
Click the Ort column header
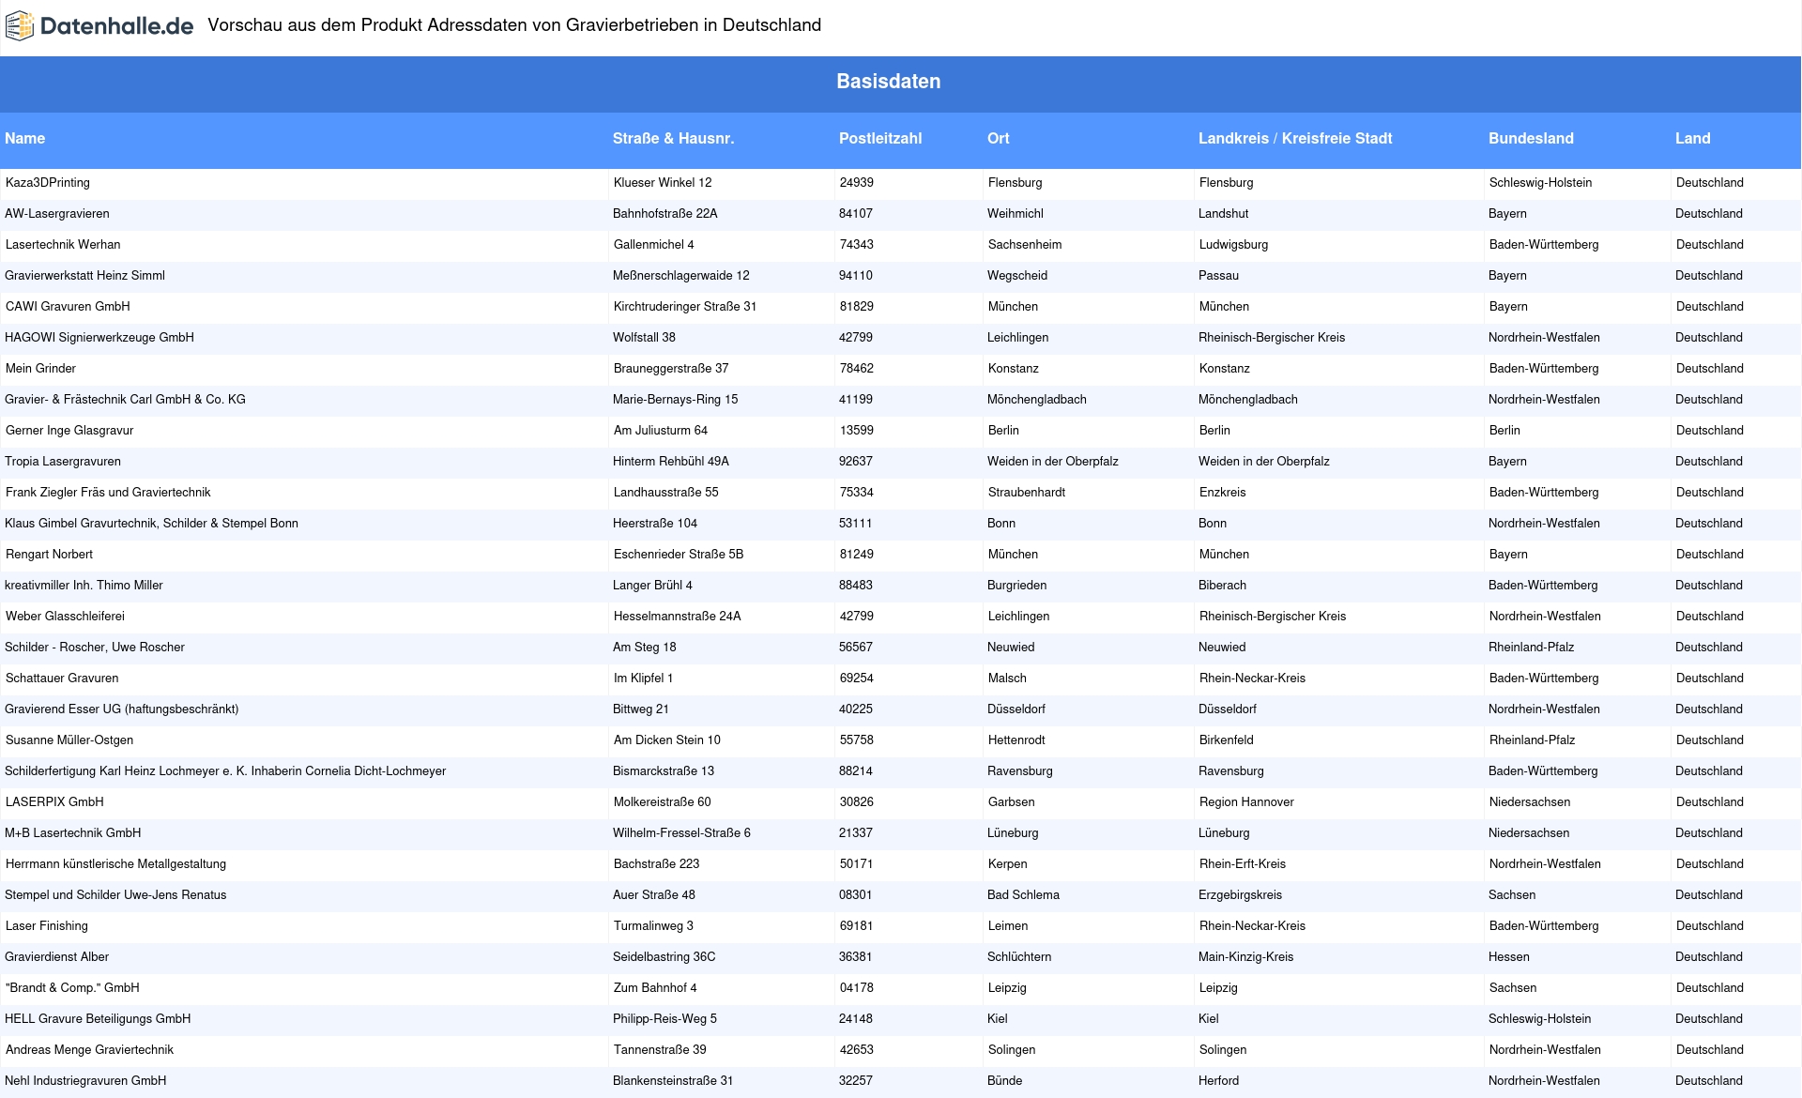tap(998, 138)
